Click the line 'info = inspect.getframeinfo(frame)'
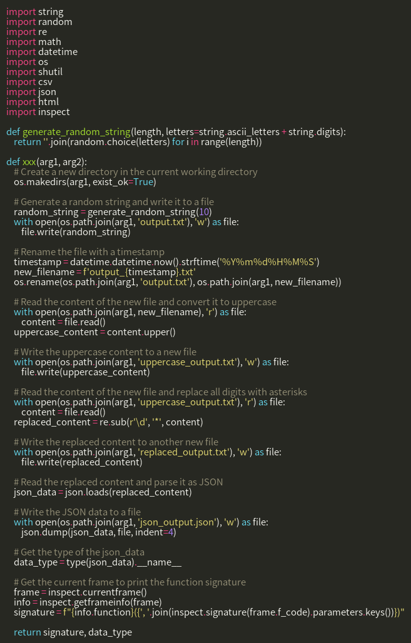This screenshot has width=411, height=643. [x=88, y=602]
